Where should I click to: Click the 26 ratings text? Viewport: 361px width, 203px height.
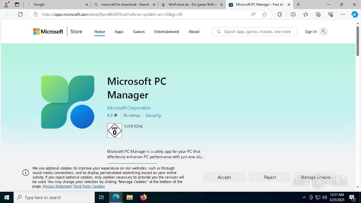[131, 115]
